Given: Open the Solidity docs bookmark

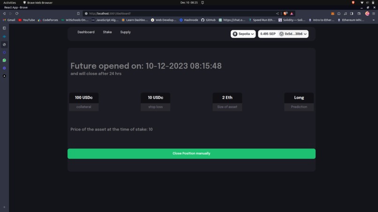Looking at the screenshot, I should point(292,20).
